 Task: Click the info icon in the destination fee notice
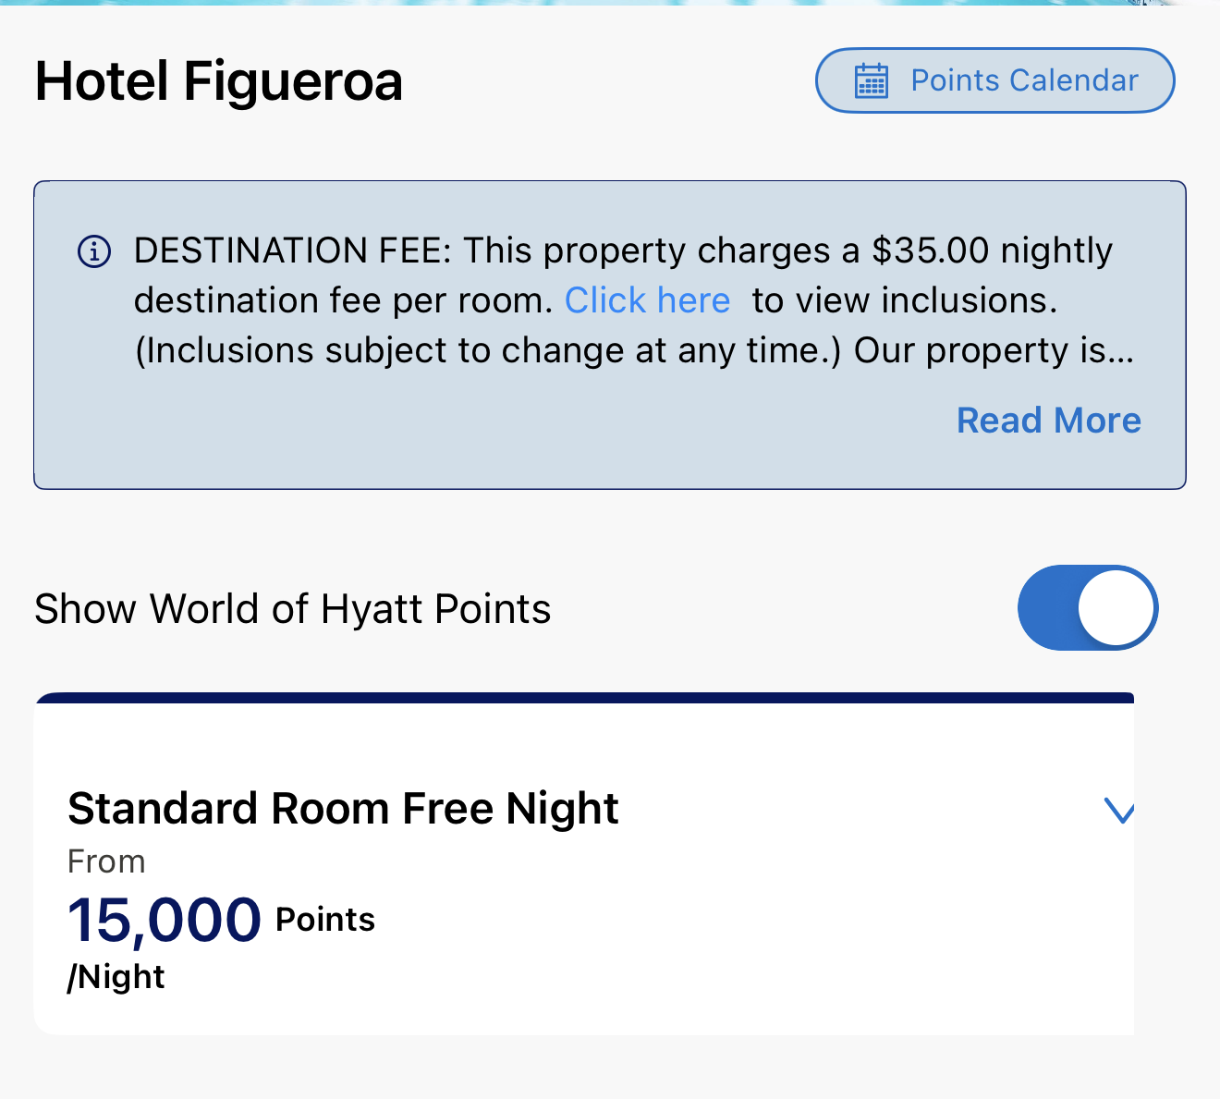click(x=94, y=251)
